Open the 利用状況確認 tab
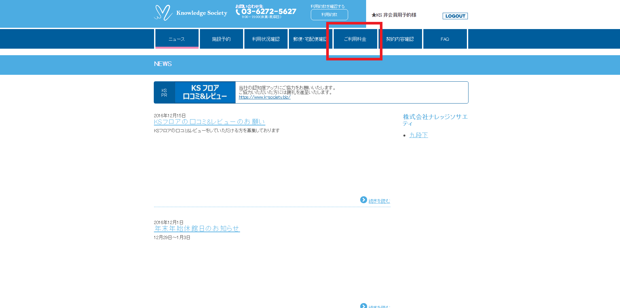The height and width of the screenshot is (308, 620). point(266,39)
